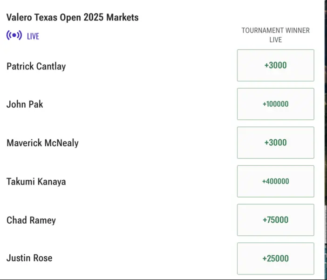This screenshot has width=327, height=280.
Task: Add Chad Ramey +75000 to betslip
Action: pyautogui.click(x=275, y=220)
